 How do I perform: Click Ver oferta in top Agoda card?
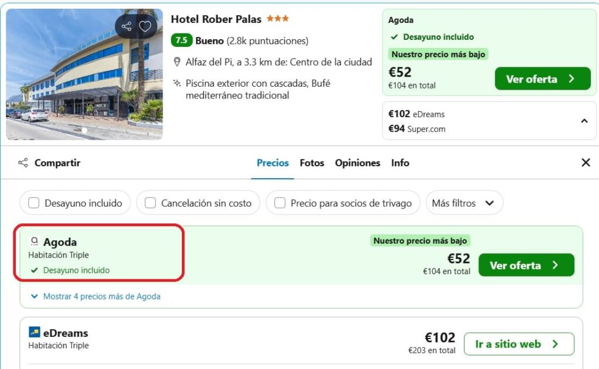pos(542,78)
